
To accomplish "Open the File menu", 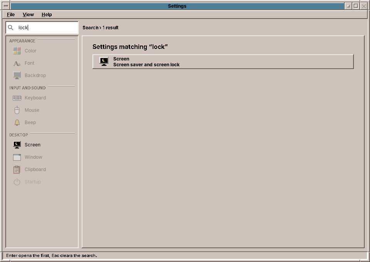I will click(11, 15).
